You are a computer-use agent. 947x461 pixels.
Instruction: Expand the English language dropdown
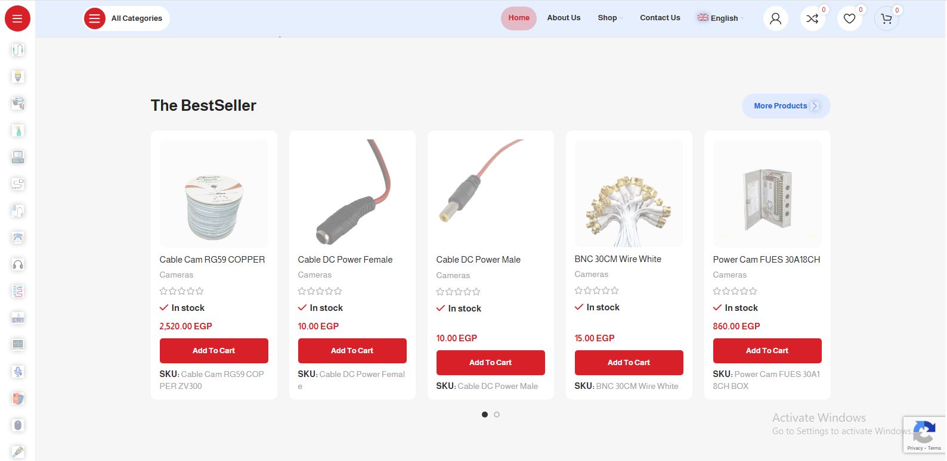click(x=721, y=18)
